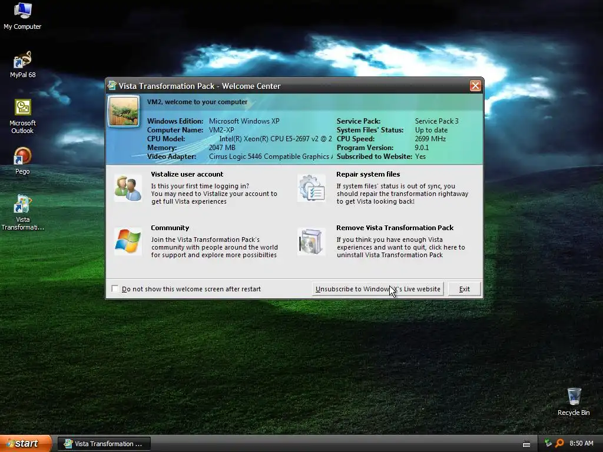Click the Exit button
Screen dimensions: 603x452
click(x=464, y=289)
